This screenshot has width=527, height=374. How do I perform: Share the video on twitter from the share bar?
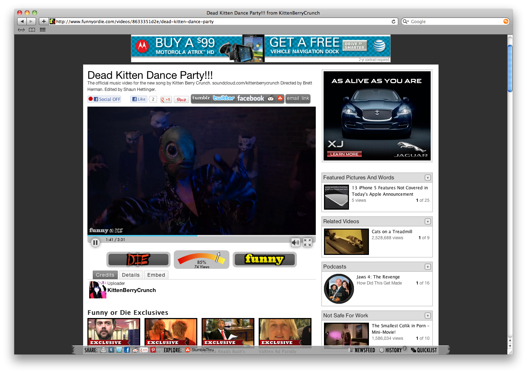224,98
